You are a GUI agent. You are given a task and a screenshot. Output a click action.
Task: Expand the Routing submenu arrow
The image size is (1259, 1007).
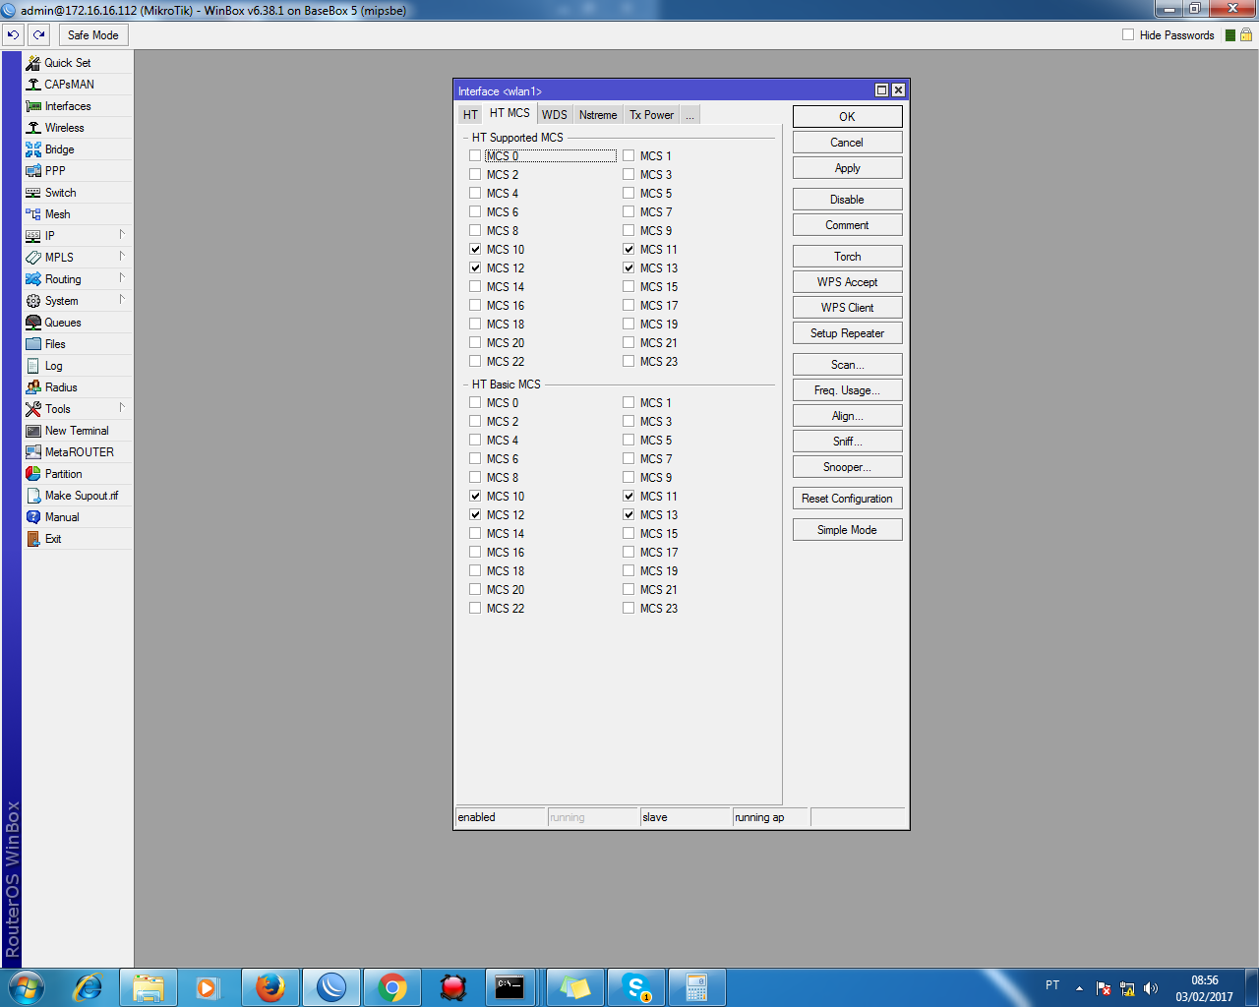(122, 277)
